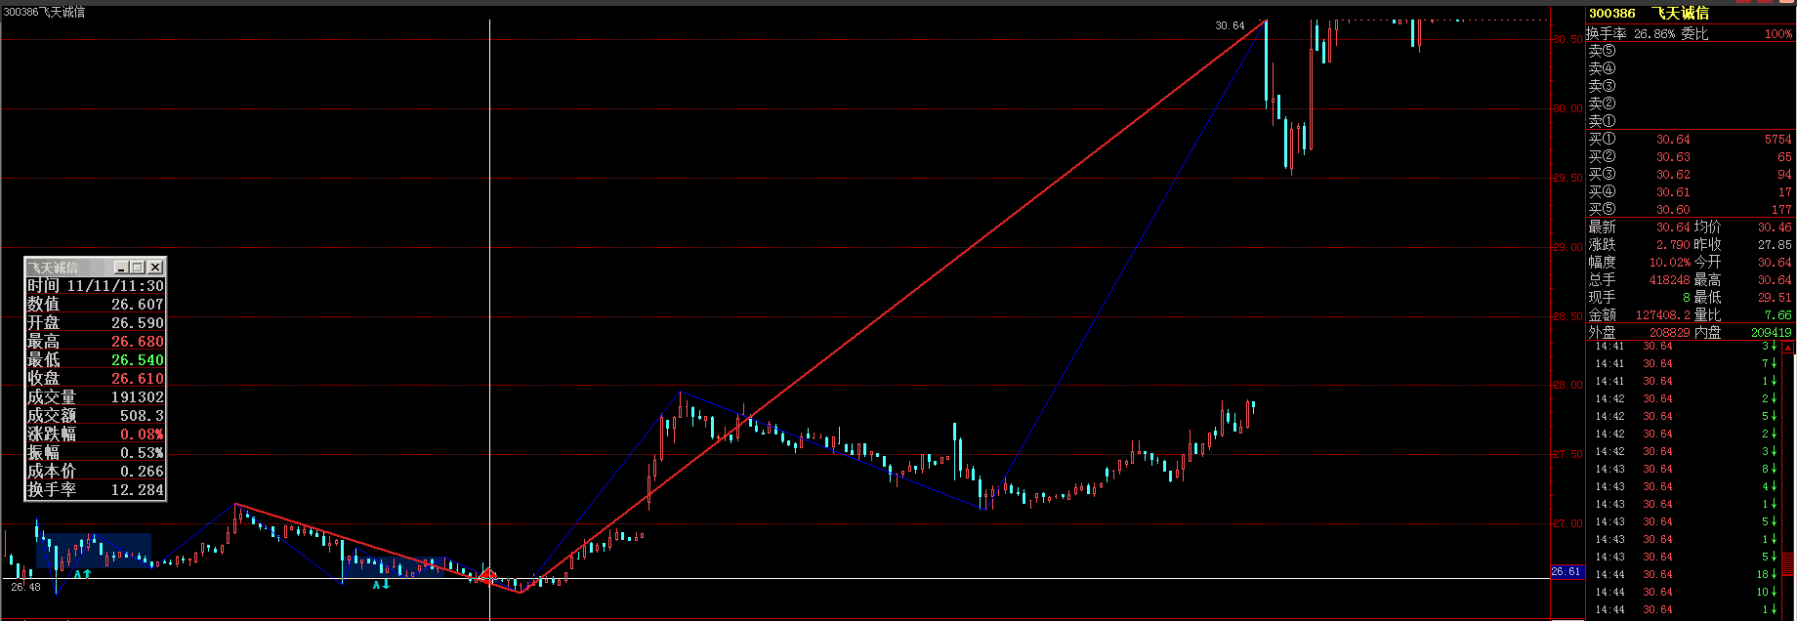The image size is (1797, 621).
Task: Click the 最高 26.680 row in data window
Action: (96, 342)
